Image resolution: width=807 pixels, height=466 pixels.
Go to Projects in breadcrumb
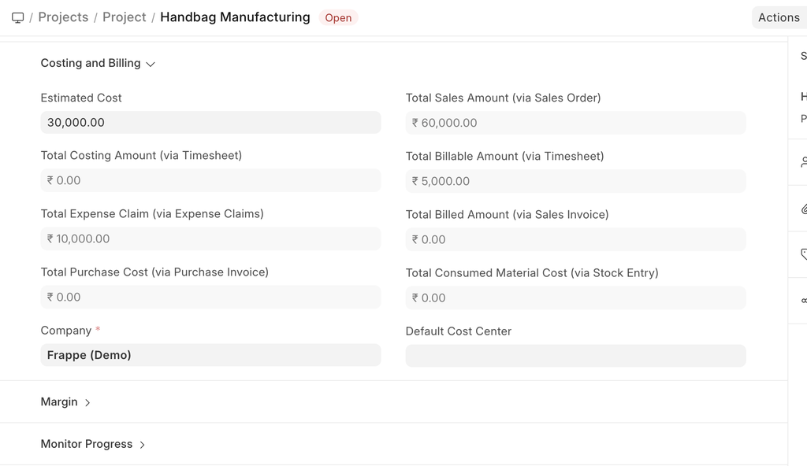pyautogui.click(x=63, y=17)
